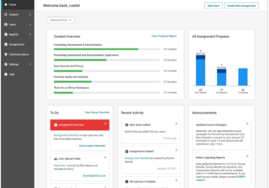Click the Download Error List link
This screenshot has height=188, width=269.
(x=94, y=176)
